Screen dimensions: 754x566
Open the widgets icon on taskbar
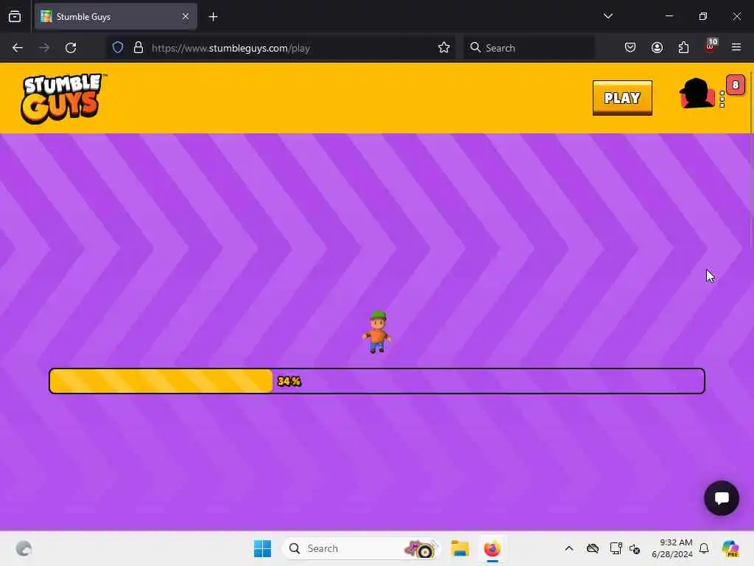pyautogui.click(x=24, y=548)
